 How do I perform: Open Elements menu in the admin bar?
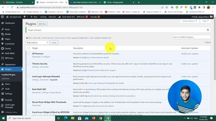[x=52, y=17]
